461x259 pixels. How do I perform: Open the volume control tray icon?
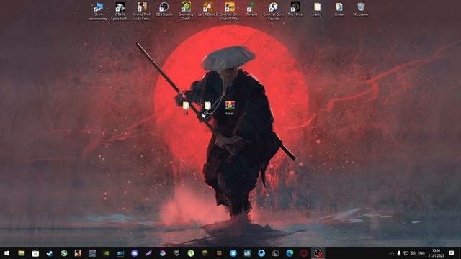[x=413, y=253]
